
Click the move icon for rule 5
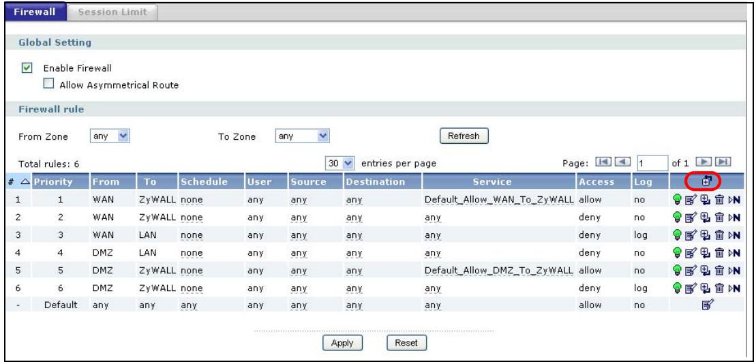[x=734, y=271]
